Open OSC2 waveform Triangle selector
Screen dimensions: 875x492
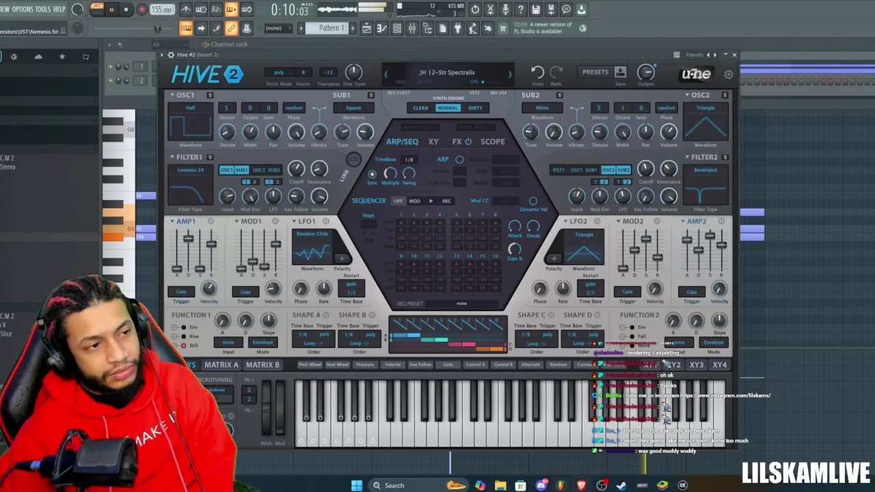coord(705,108)
